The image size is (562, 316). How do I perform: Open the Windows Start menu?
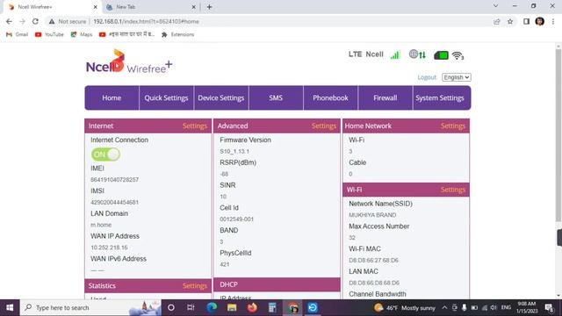[x=10, y=308]
